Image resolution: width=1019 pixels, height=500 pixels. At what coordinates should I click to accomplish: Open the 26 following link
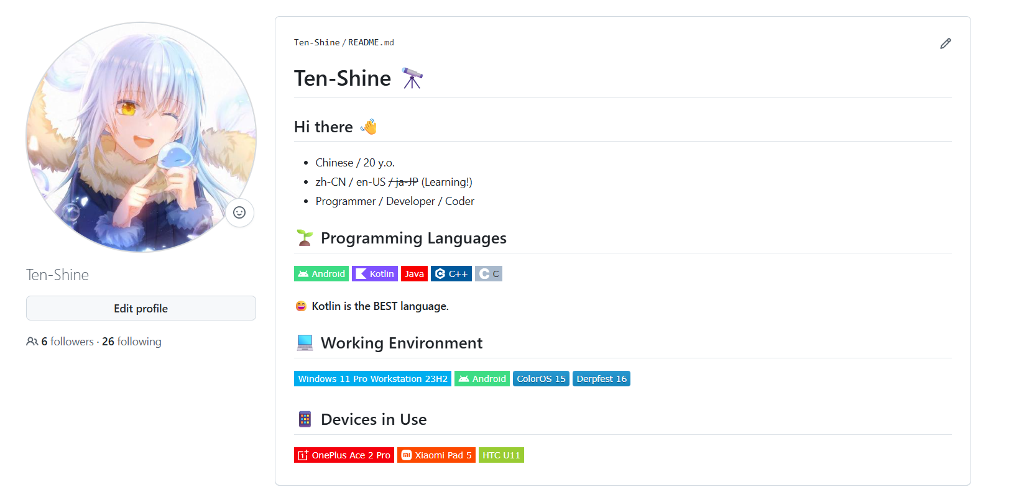132,342
